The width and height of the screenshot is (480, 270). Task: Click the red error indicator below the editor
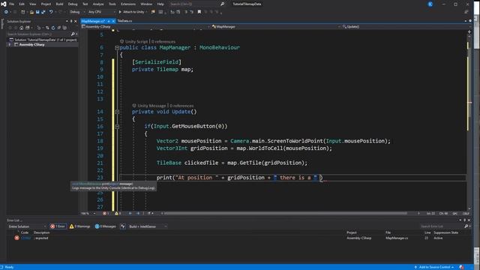coord(106,213)
